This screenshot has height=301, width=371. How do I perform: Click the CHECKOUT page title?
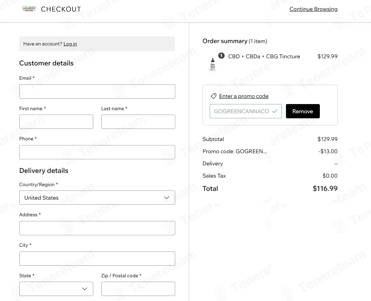(x=61, y=9)
